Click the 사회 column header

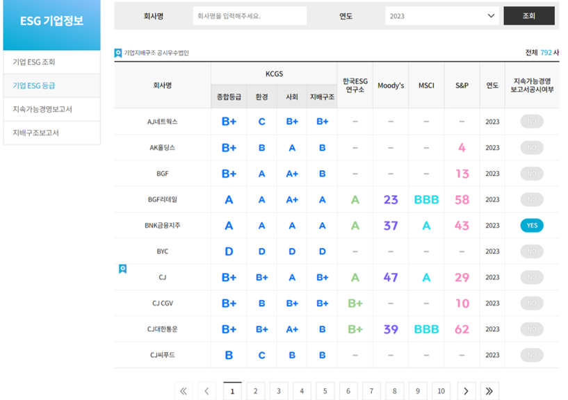[x=292, y=97]
